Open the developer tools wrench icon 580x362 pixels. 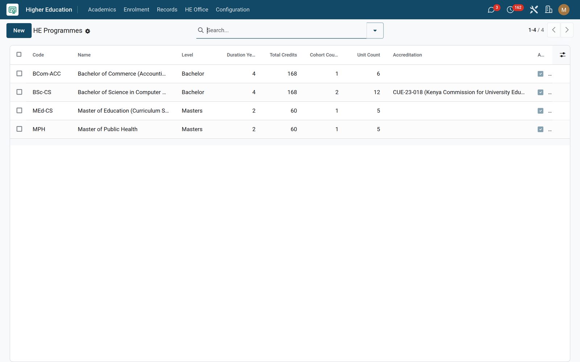point(534,10)
